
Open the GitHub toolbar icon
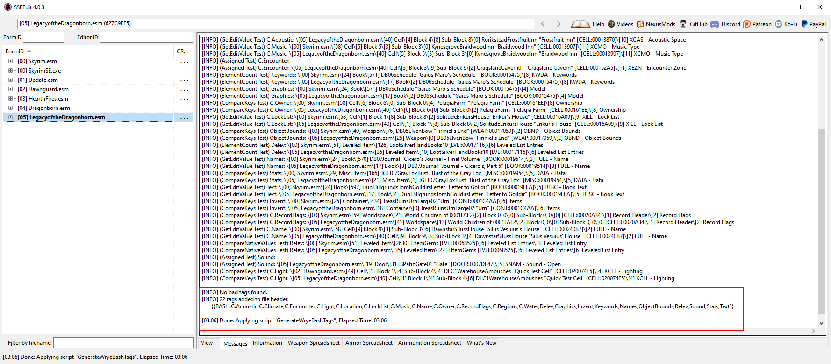coord(683,24)
